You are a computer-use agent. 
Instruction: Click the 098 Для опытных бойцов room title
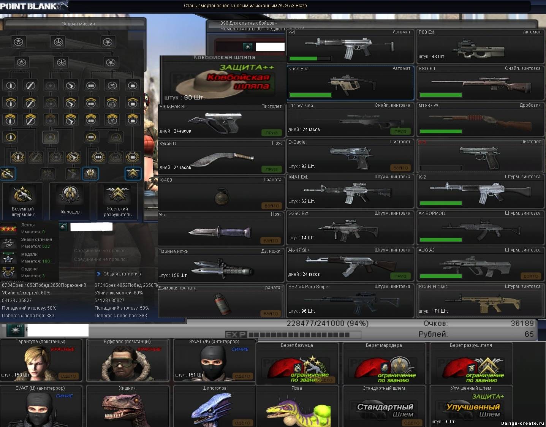click(x=248, y=23)
